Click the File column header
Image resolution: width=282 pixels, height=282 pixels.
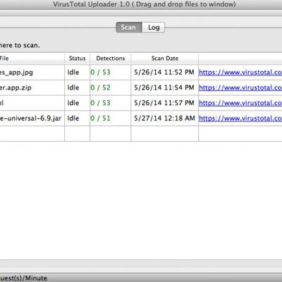32,59
